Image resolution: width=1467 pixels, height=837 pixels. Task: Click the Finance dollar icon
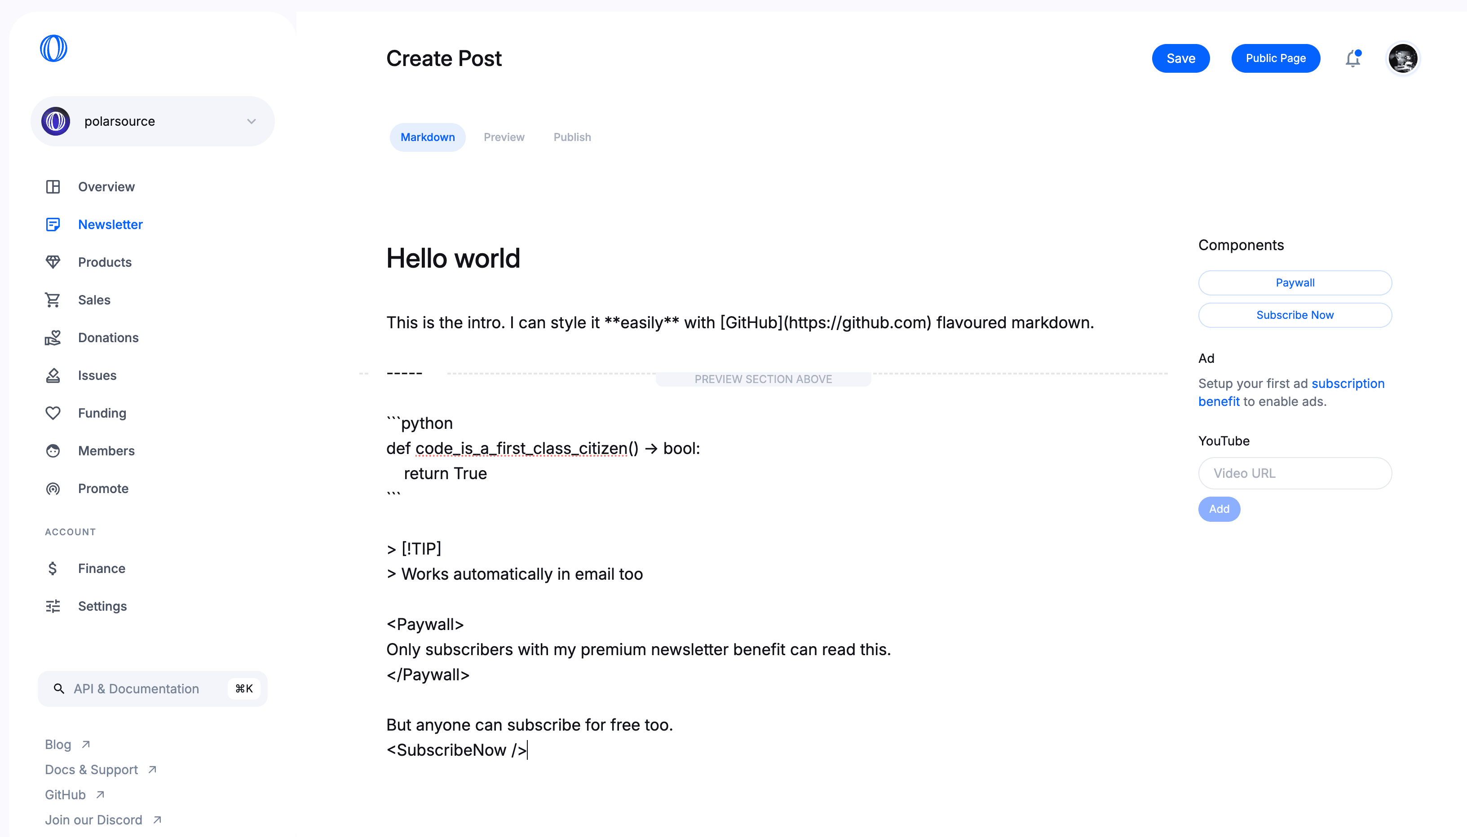point(53,568)
